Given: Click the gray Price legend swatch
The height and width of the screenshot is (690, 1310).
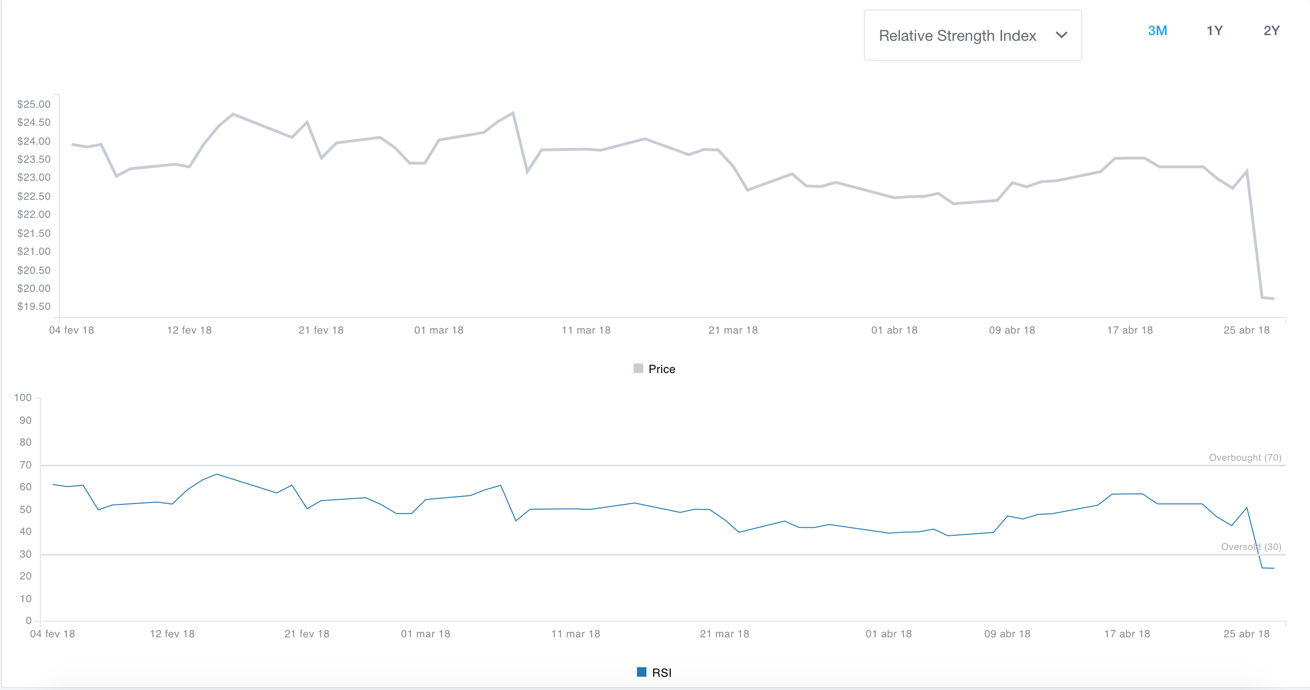Looking at the screenshot, I should [638, 369].
